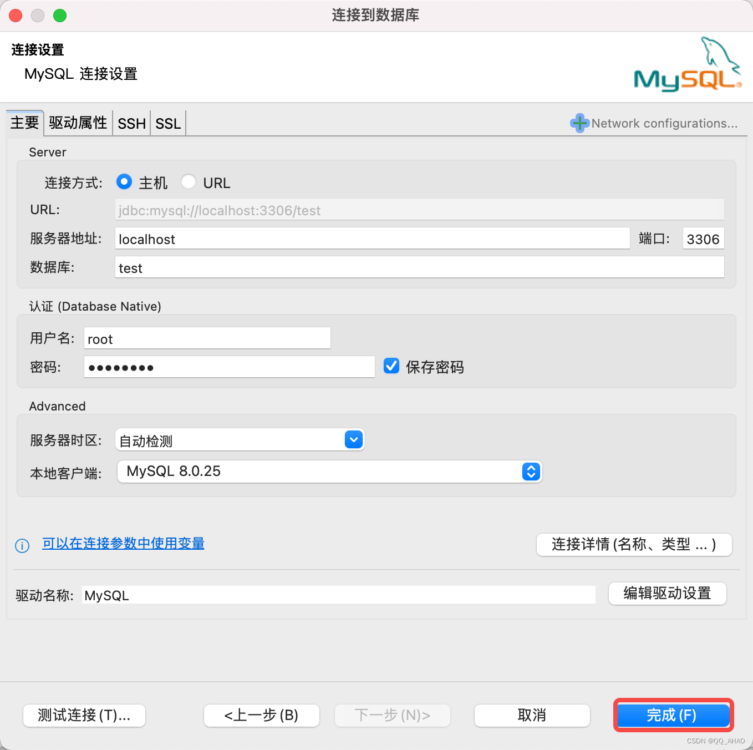Click the 驱动名称 MySQL field
Screen dimensions: 753x750
[x=339, y=595]
